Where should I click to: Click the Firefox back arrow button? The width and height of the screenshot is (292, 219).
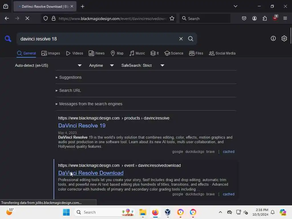click(7, 18)
